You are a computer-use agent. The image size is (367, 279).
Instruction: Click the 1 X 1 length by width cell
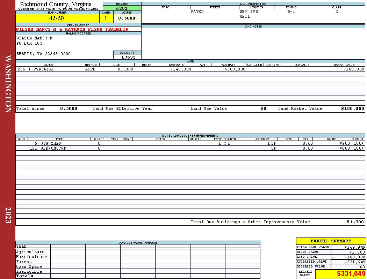point(224,143)
